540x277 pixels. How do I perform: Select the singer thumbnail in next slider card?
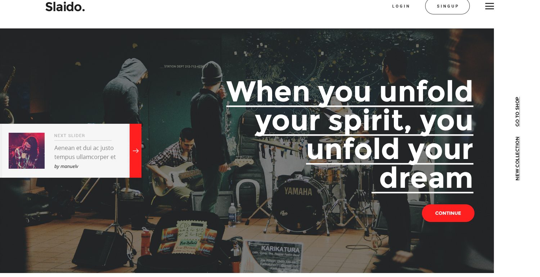(27, 151)
